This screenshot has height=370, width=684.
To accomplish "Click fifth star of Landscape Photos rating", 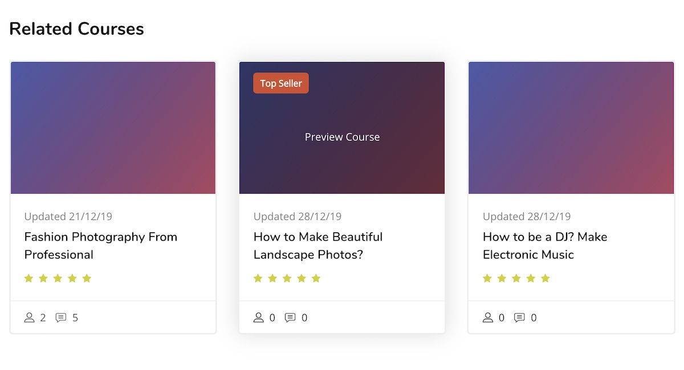I will click(x=316, y=278).
